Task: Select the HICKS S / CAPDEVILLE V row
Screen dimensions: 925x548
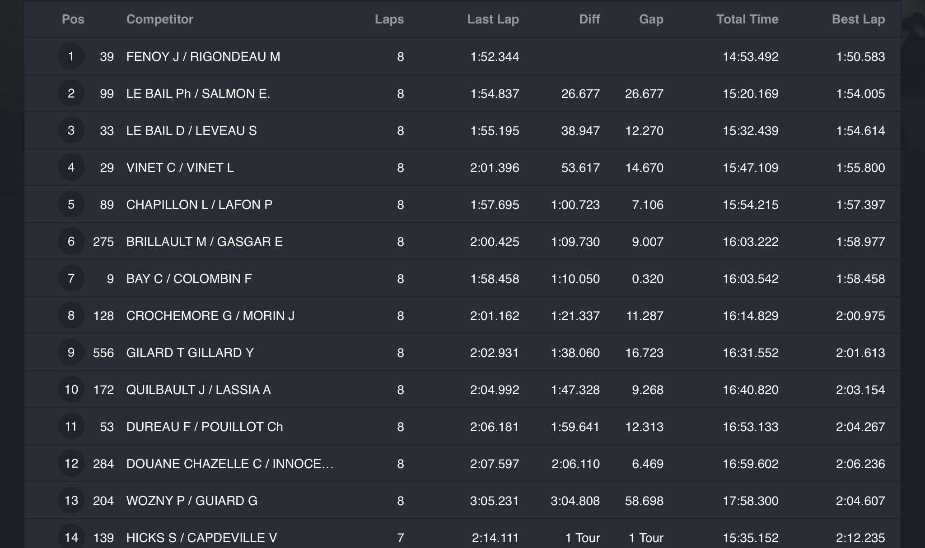Action: [462, 534]
